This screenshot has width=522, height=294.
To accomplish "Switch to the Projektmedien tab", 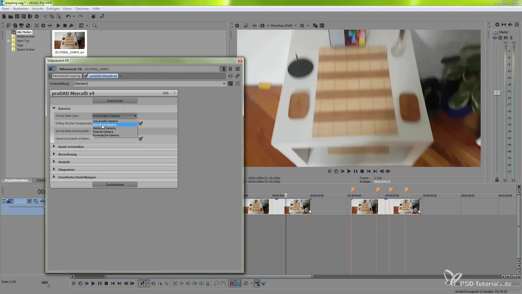I will [16, 180].
